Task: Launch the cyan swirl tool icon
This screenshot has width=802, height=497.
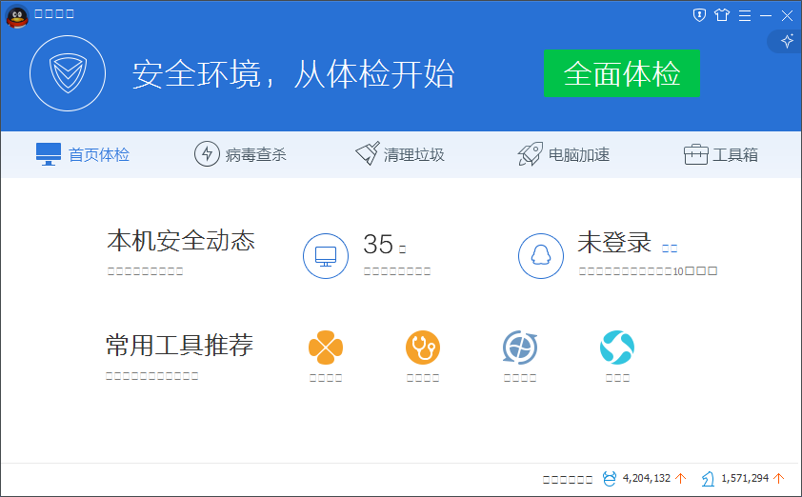Action: pyautogui.click(x=617, y=348)
